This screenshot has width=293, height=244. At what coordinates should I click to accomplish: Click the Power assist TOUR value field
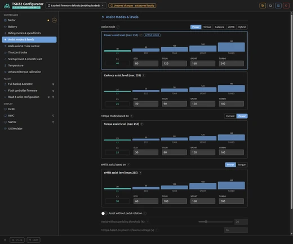point(174,64)
